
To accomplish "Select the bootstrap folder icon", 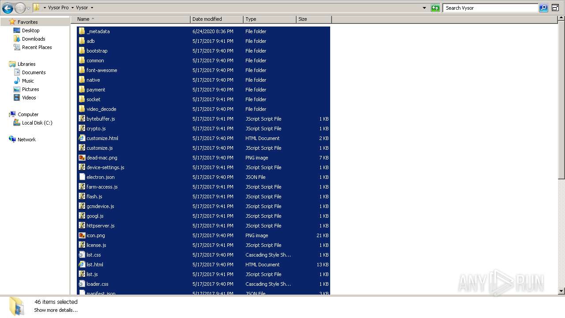I will [82, 51].
